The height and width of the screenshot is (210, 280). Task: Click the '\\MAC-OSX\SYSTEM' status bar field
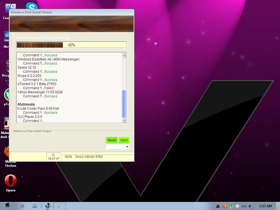pyautogui.click(x=104, y=157)
